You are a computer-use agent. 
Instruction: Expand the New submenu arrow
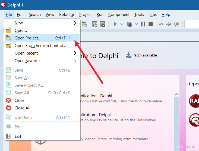click(75, 23)
